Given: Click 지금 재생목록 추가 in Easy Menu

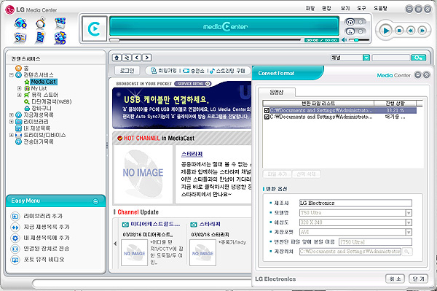Looking at the screenshot, I should pyautogui.click(x=47, y=227).
